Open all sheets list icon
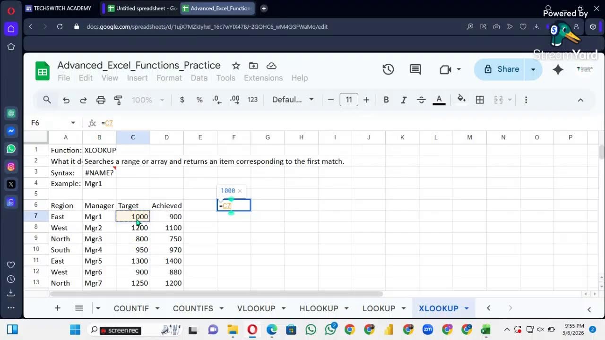This screenshot has width=605, height=340. click(79, 308)
